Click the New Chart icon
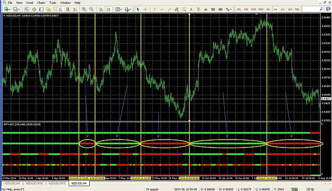The image size is (332, 191). pyautogui.click(x=6, y=10)
